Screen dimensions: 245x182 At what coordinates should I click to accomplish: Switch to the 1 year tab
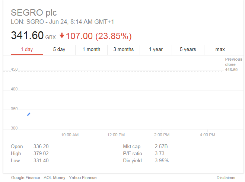click(x=156, y=50)
